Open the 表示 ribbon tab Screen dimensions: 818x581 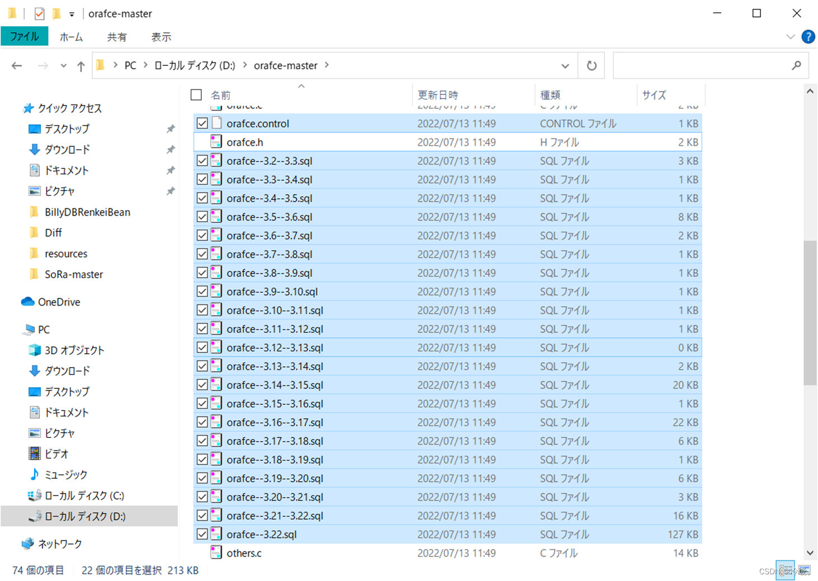click(x=161, y=37)
